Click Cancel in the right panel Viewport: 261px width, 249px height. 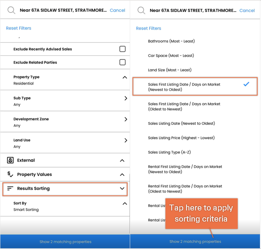[247, 10]
